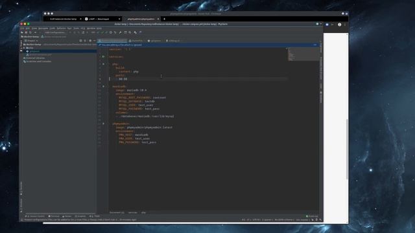Switch to the .gitignore editor tab
Screen dimensions: 415x233
[155, 41]
